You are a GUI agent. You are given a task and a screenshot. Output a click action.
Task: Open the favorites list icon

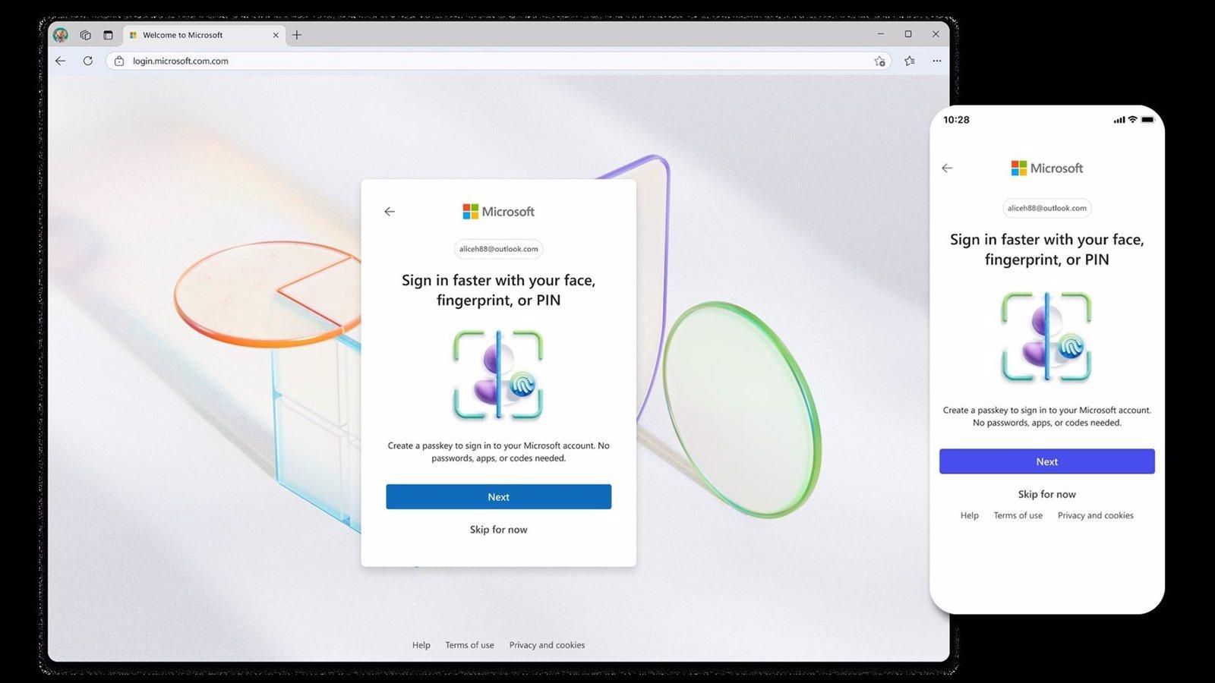point(910,61)
